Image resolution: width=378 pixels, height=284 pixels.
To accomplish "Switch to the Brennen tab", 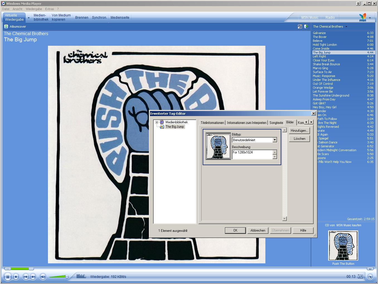I will click(x=82, y=17).
